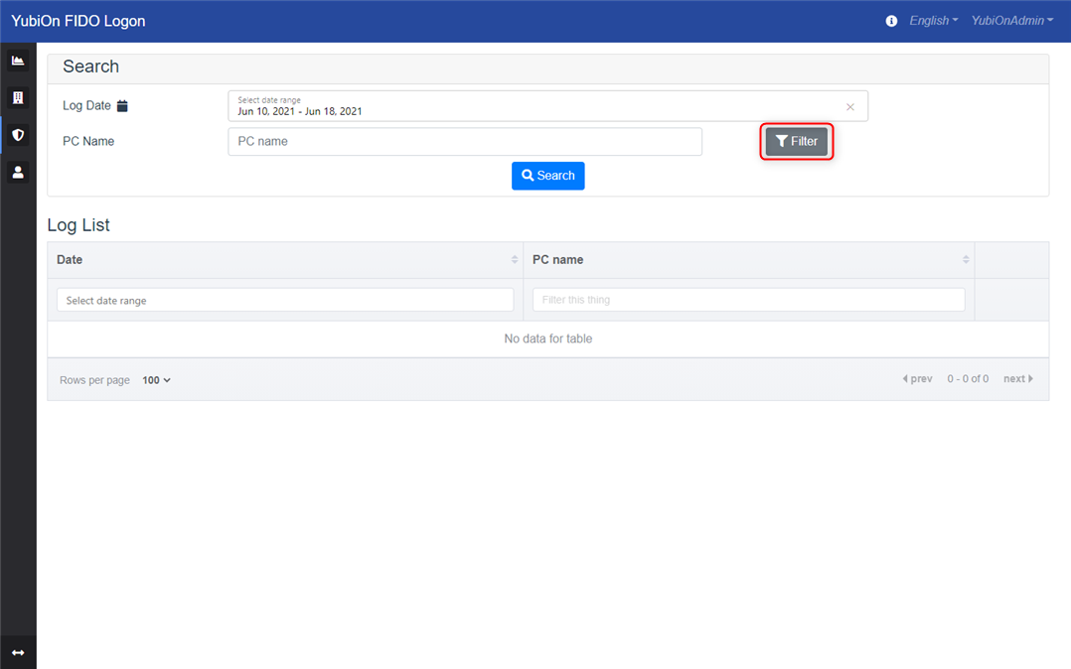Click YubiOn FIDO Logon title
The height and width of the screenshot is (669, 1071).
77,21
